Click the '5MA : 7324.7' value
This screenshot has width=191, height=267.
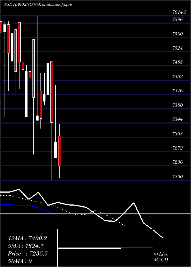[26, 246]
